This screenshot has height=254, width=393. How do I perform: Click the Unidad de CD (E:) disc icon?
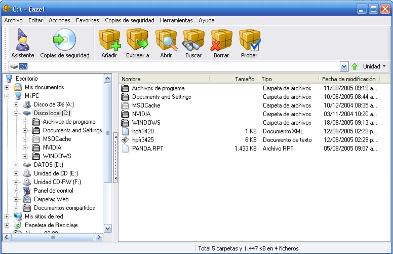27,173
